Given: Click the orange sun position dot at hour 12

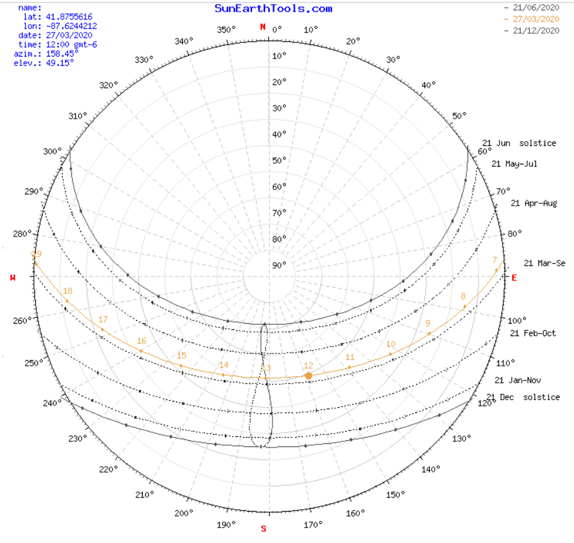Looking at the screenshot, I should [308, 376].
